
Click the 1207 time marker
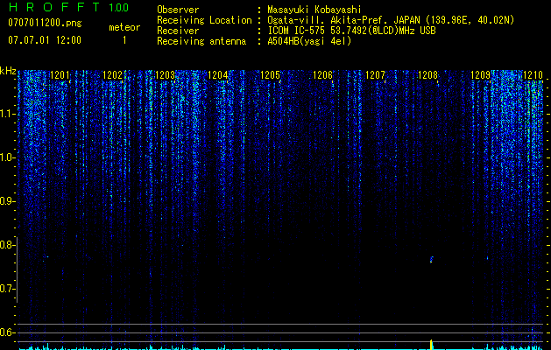pyautogui.click(x=375, y=75)
